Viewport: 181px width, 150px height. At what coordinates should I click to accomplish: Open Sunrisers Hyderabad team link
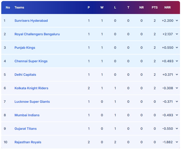point(31,21)
